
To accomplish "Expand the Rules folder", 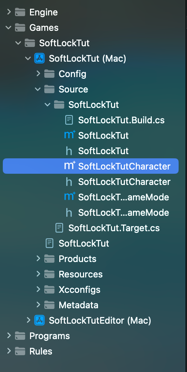I will pos(9,351).
